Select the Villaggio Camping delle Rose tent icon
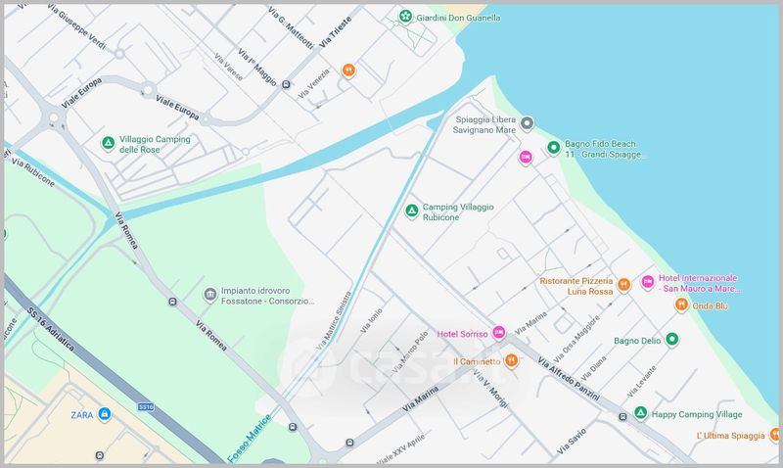The height and width of the screenshot is (468, 783). point(109,144)
